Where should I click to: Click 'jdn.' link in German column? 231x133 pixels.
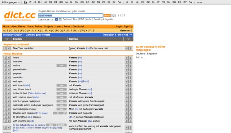pos(71,117)
